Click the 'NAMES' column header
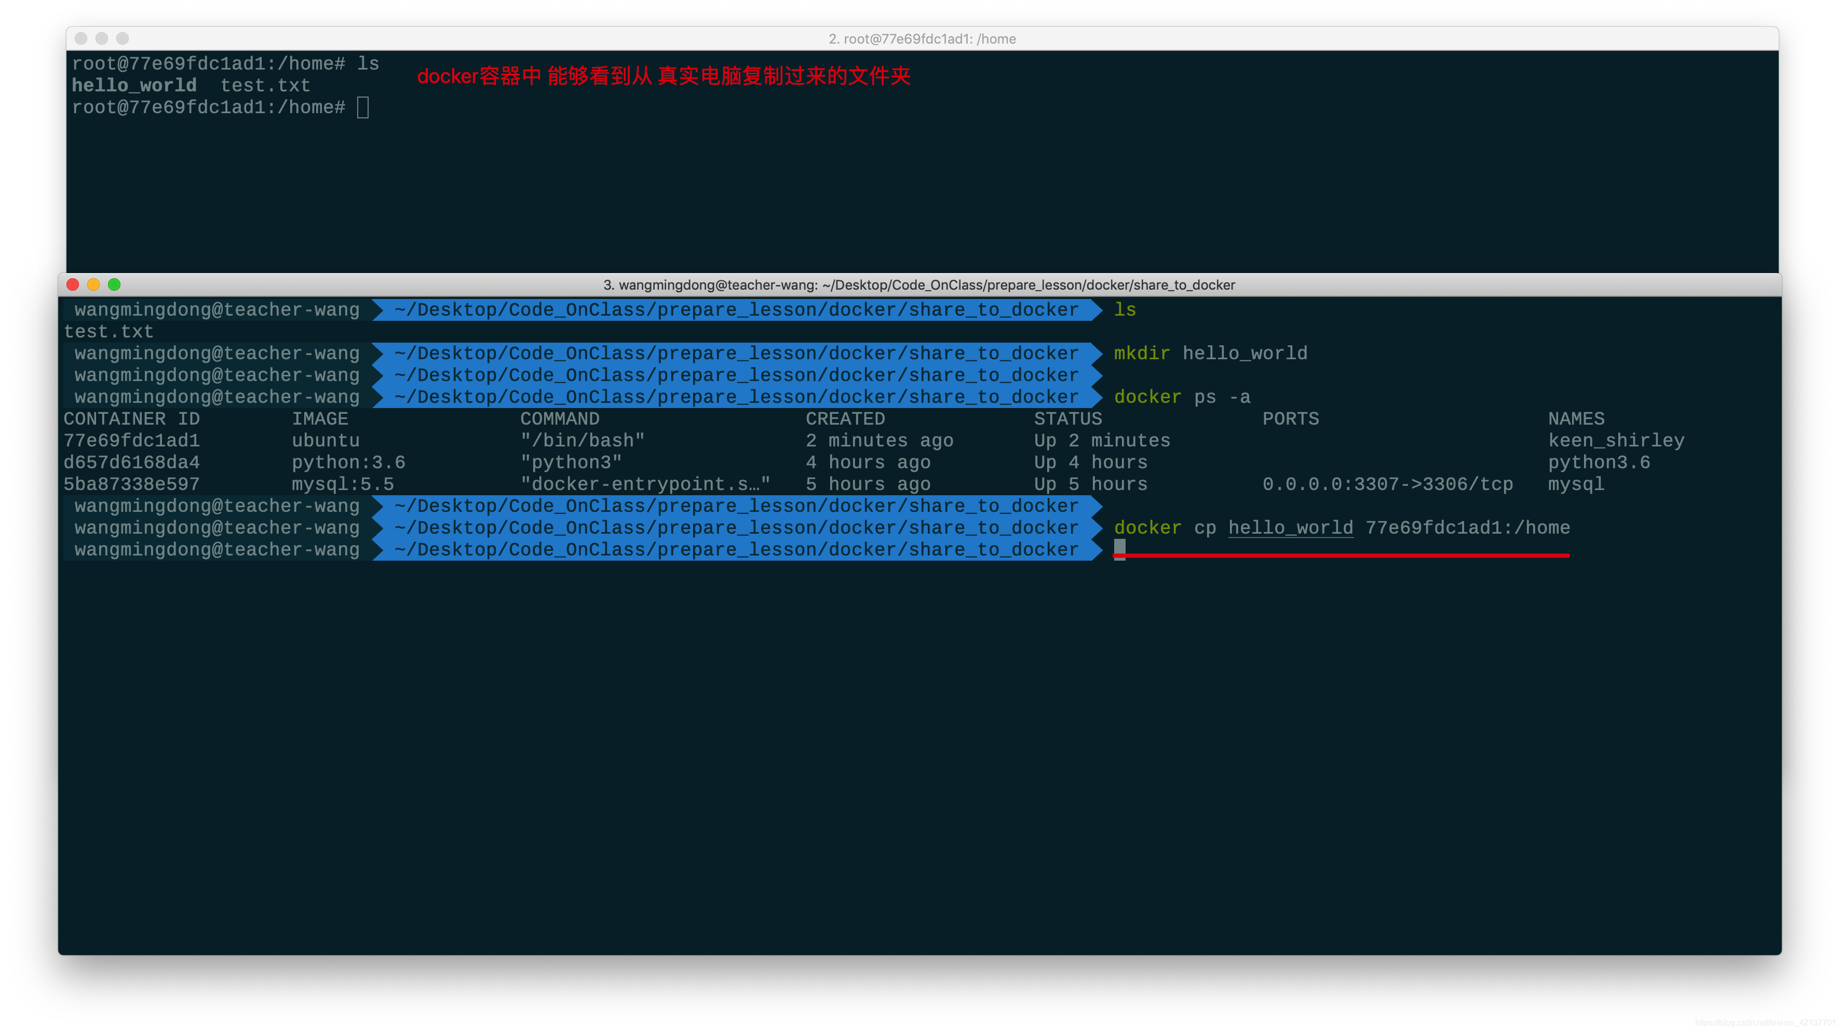 point(1576,419)
